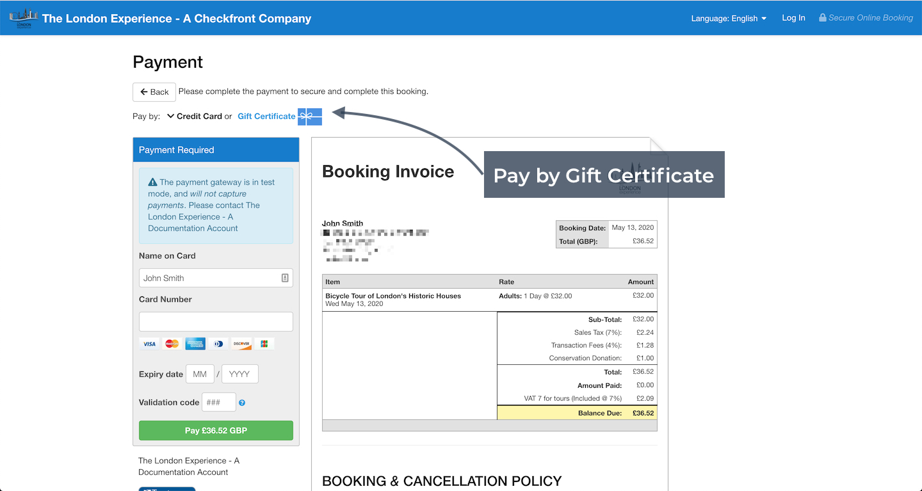
Task: Focus the Card Number field
Action: (216, 321)
